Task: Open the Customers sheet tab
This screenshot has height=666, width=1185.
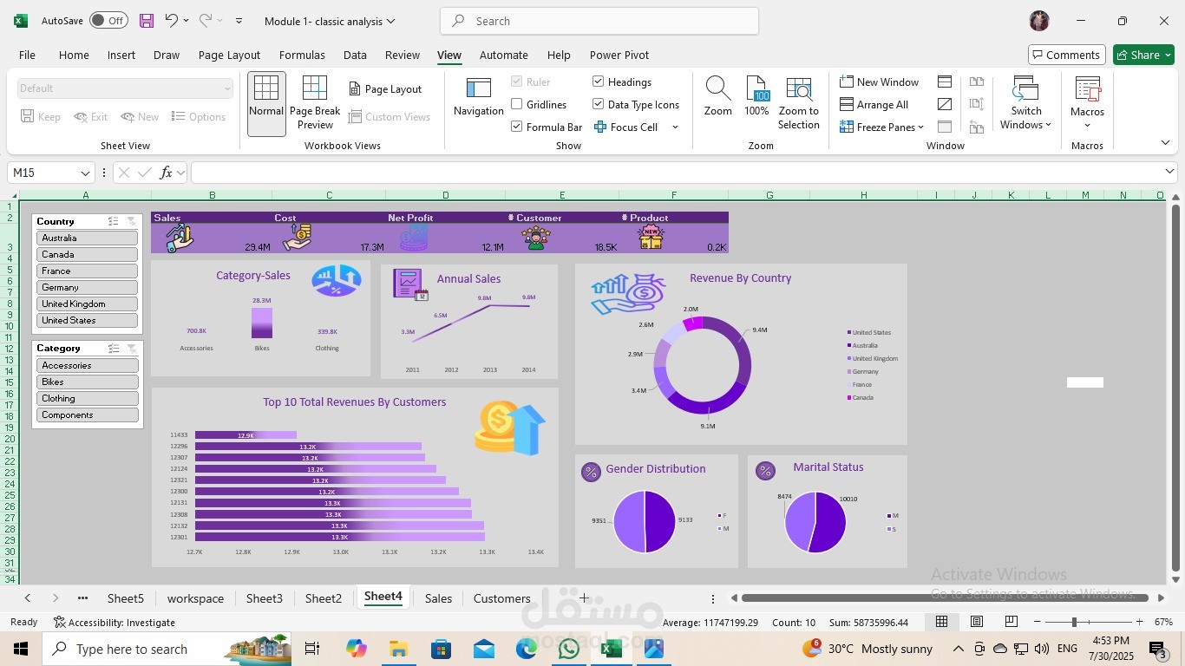Action: pos(501,597)
